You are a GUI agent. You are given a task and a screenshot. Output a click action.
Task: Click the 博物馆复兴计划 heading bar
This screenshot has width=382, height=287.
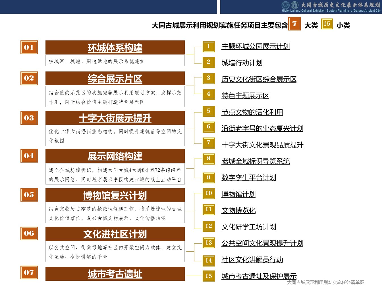coord(115,195)
